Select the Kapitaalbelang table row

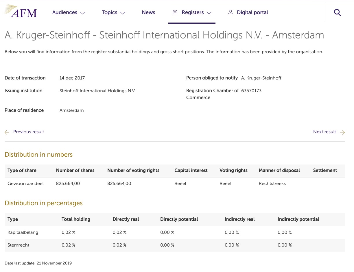pos(23,232)
